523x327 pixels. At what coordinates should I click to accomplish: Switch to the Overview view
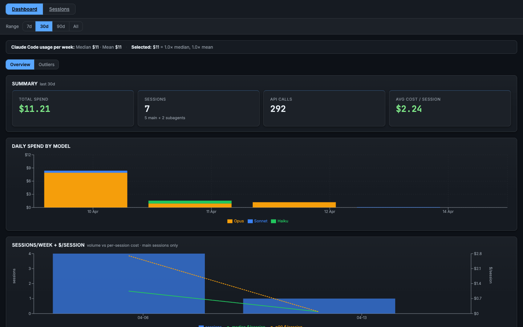tap(20, 65)
